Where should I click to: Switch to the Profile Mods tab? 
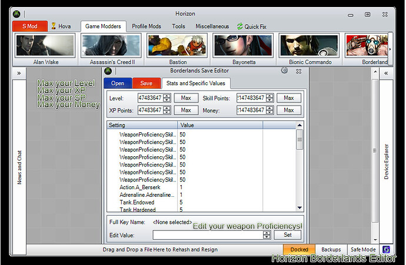click(x=147, y=26)
